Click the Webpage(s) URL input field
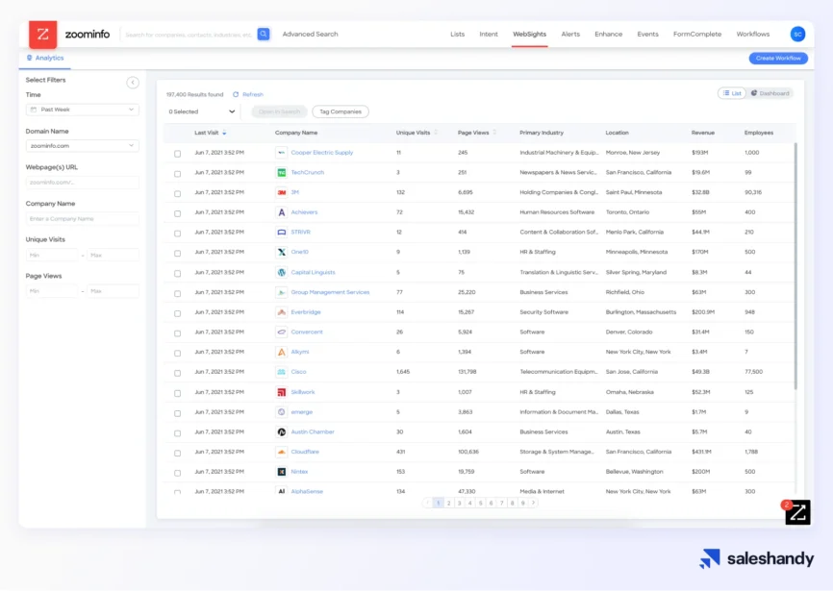The image size is (833, 591). (x=83, y=183)
